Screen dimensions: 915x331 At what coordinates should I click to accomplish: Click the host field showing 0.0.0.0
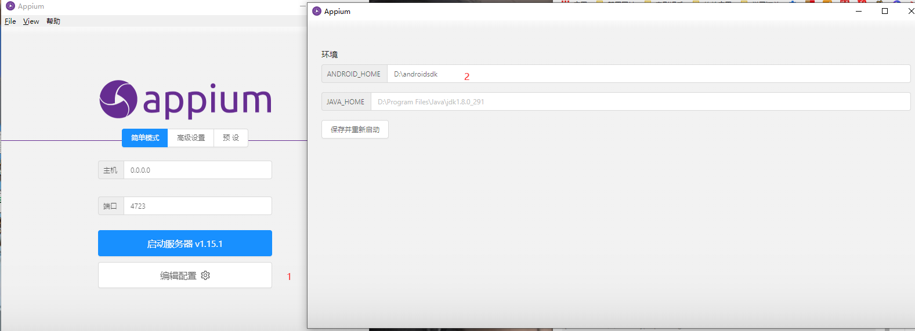pyautogui.click(x=198, y=170)
